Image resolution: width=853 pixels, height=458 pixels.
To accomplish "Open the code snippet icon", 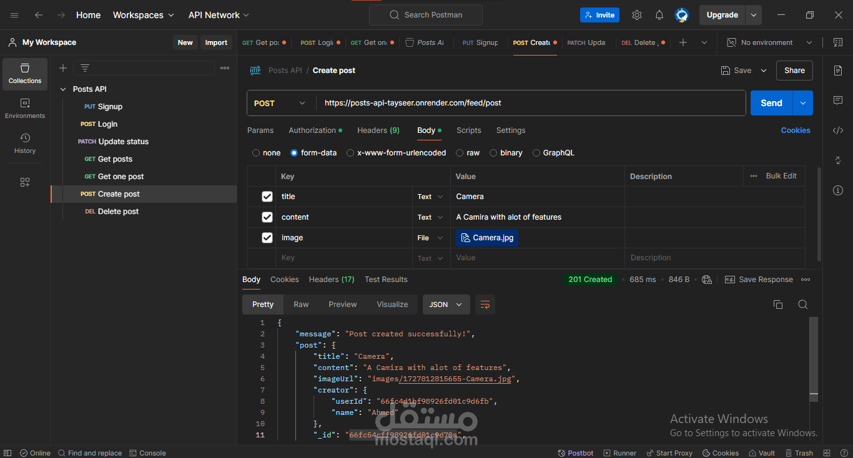I will point(838,130).
